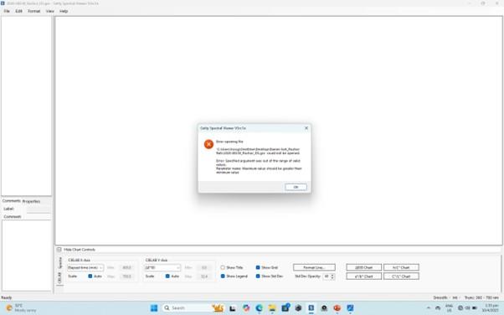Adjust the Std Dev Opacity spinner
Viewport: 504px width, 315px height.
(332, 276)
